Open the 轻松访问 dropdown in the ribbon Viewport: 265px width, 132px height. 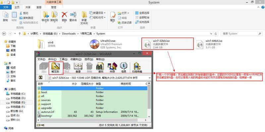[x=97, y=17]
